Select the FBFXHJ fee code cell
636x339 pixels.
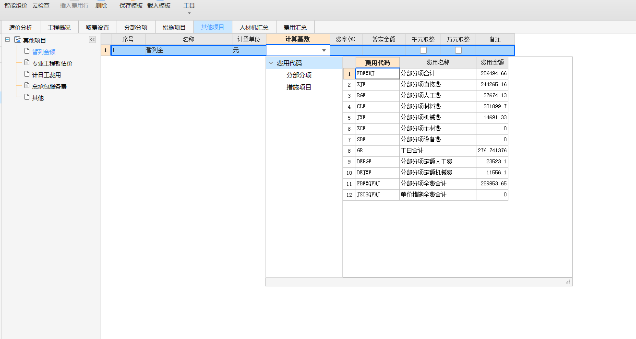pyautogui.click(x=378, y=74)
